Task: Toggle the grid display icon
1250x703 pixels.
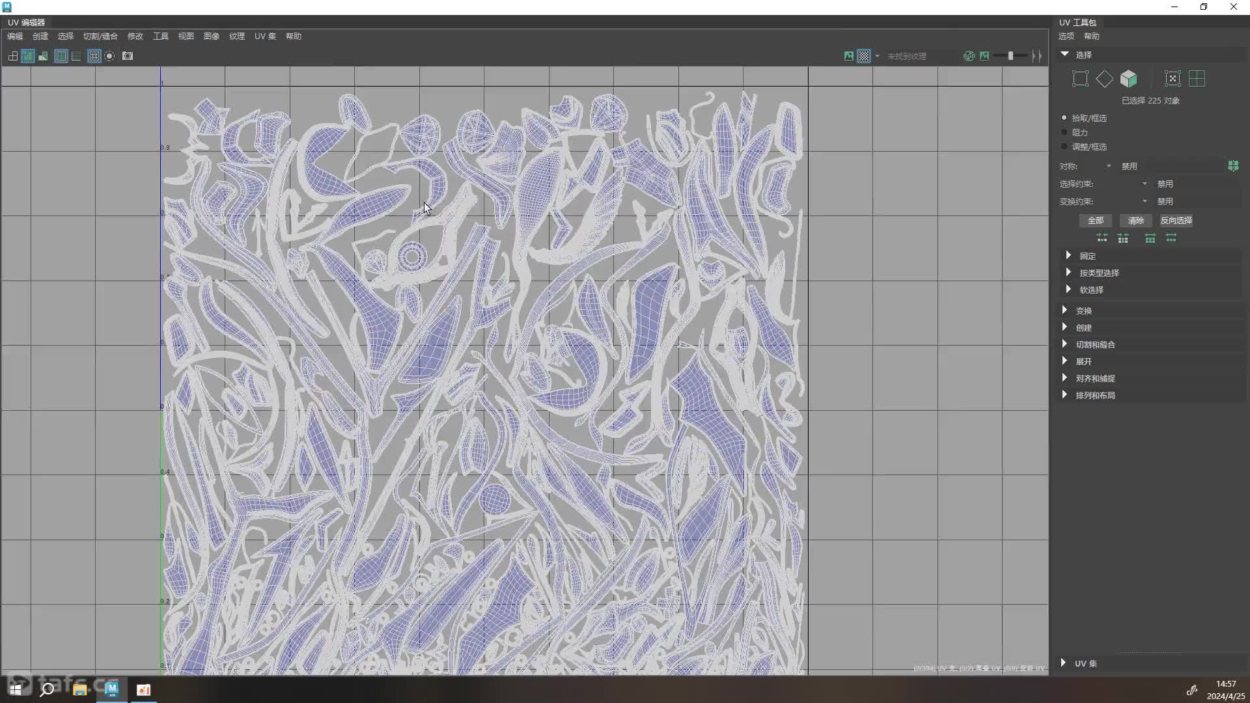Action: [x=94, y=56]
